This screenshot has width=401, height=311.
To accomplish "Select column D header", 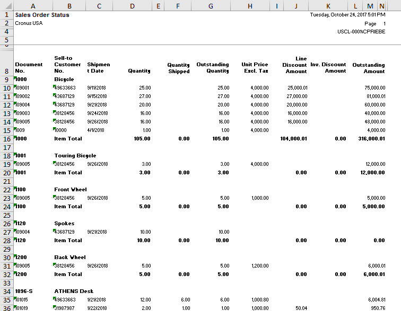I will tap(132, 5).
